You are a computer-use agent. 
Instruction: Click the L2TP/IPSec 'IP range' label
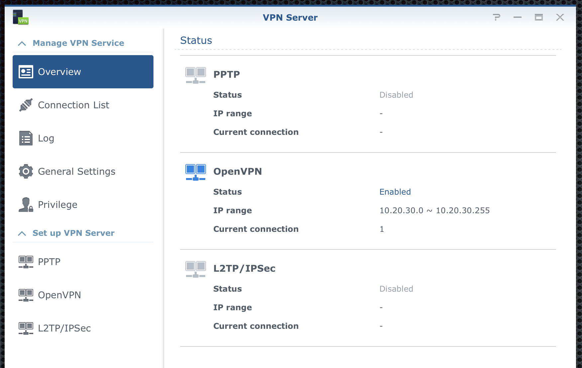coord(233,308)
